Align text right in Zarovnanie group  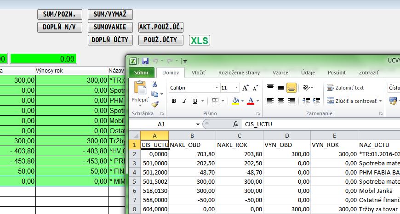point(291,101)
